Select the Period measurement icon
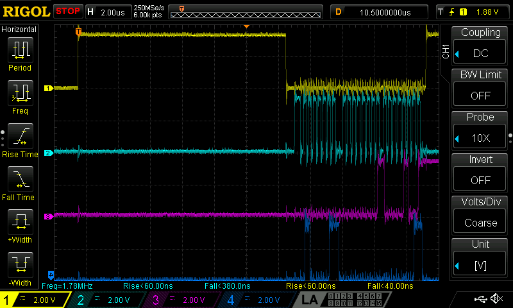The image size is (513, 308). (x=21, y=50)
